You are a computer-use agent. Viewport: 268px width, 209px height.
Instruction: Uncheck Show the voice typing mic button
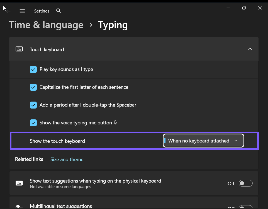(33, 123)
